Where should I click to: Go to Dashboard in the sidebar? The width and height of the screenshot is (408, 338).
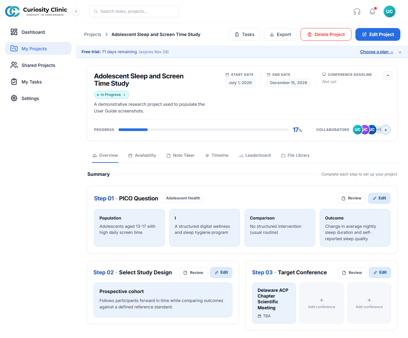coord(38,32)
